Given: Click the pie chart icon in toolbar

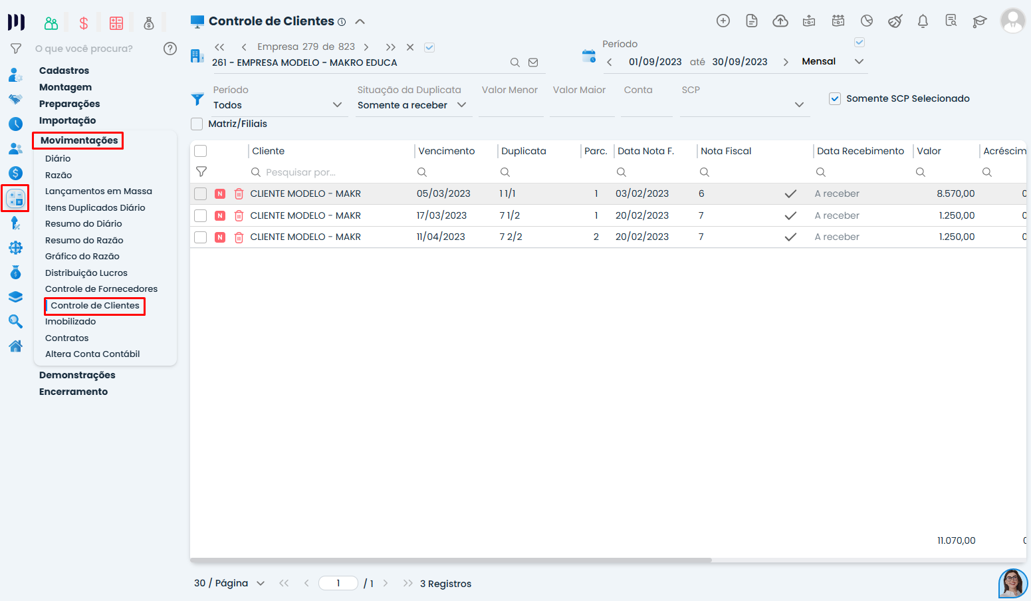Looking at the screenshot, I should point(867,21).
